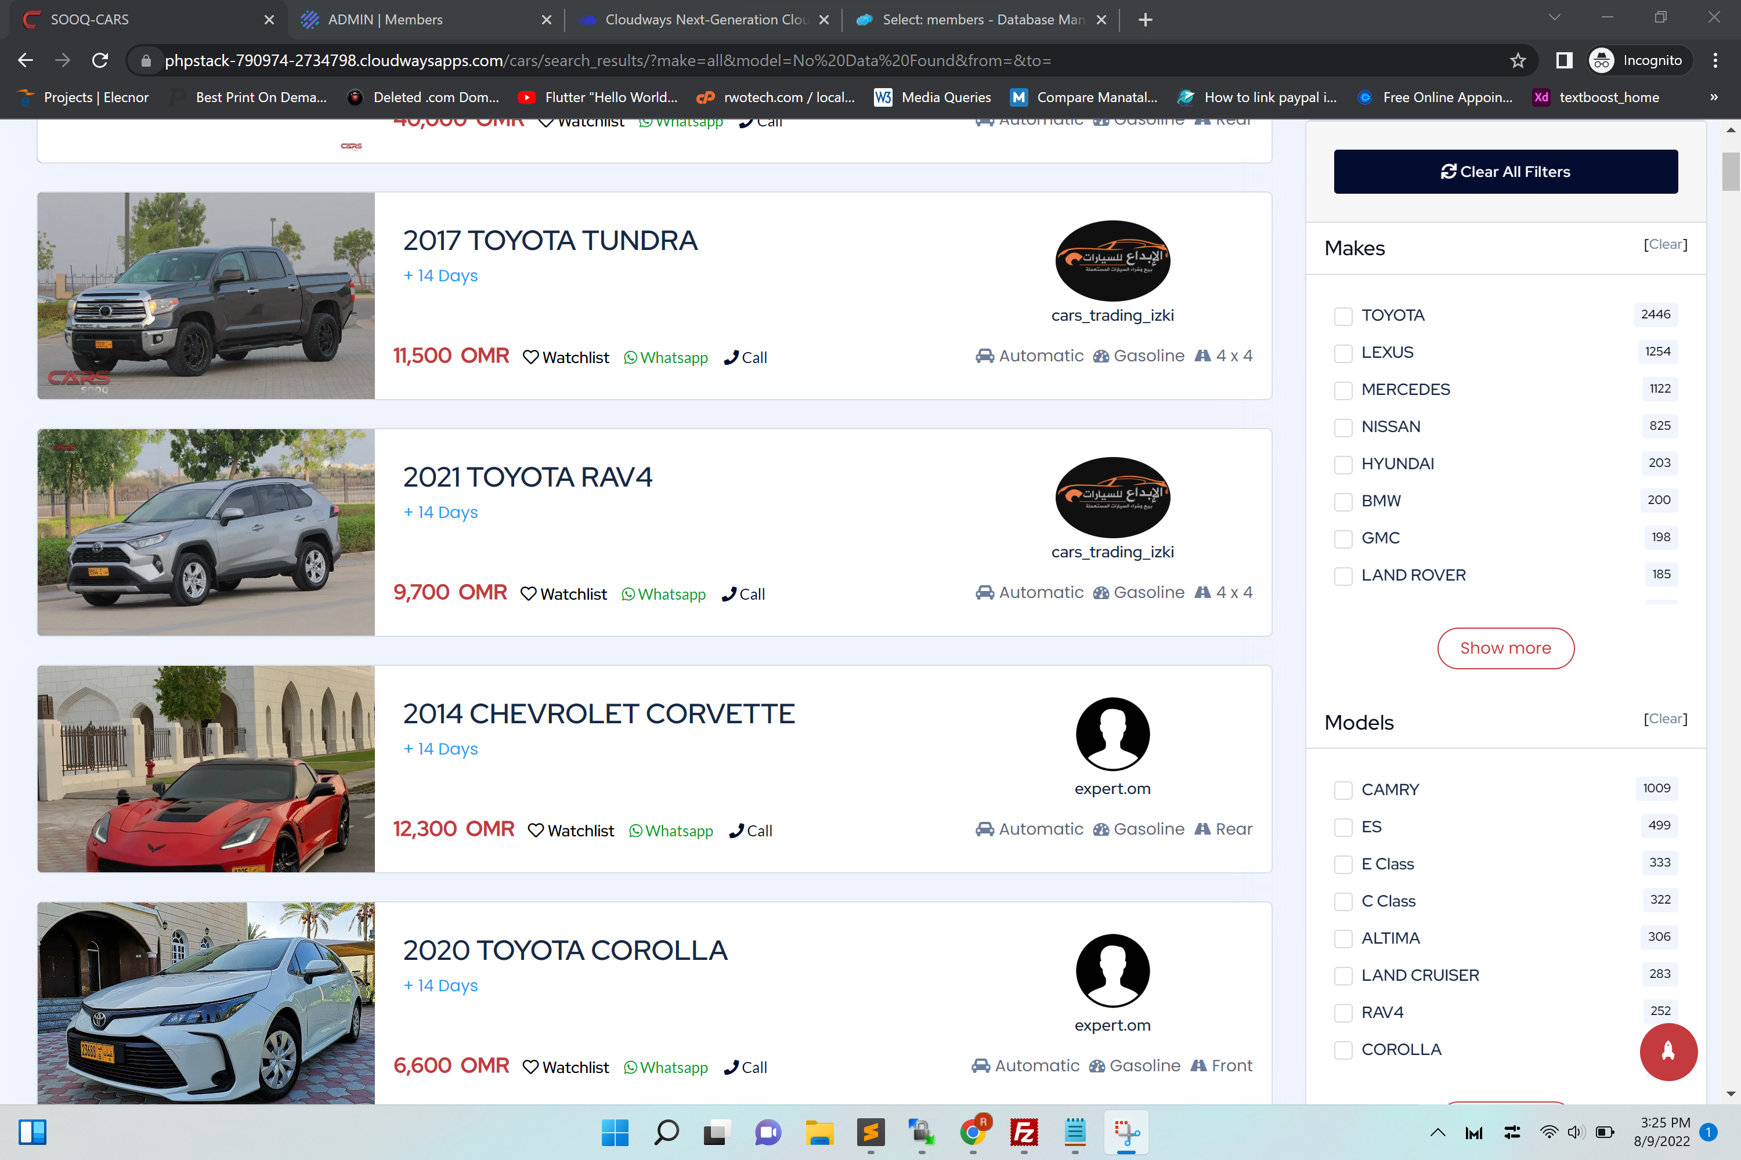Screen dimensions: 1741x1160
Task: Click scrollbar down arrow
Action: click(x=1731, y=1093)
